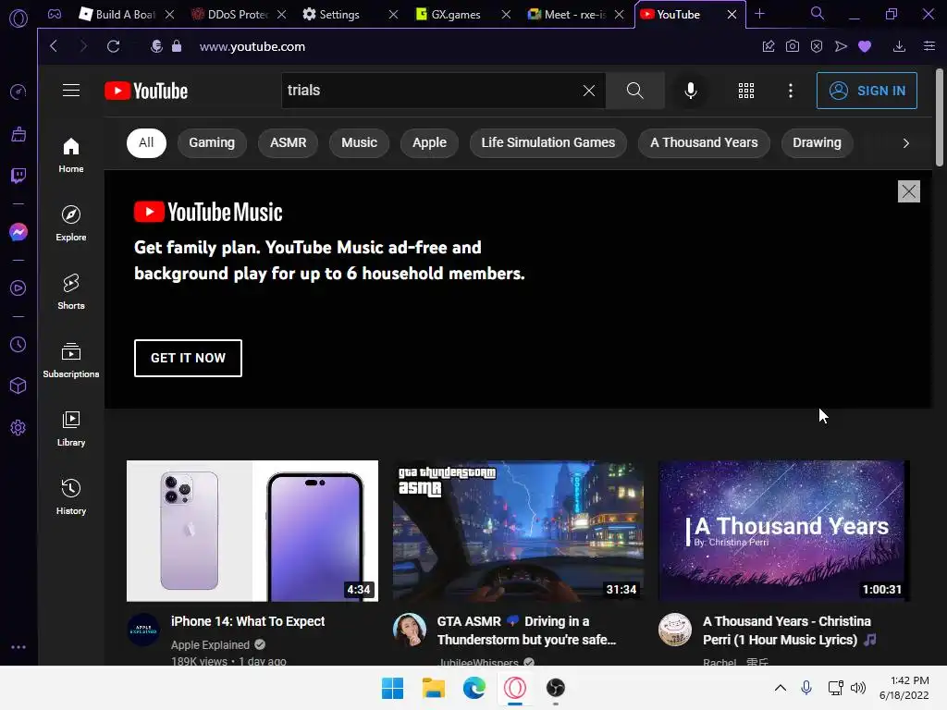The width and height of the screenshot is (947, 710).
Task: Open Easy Setup panel icon
Action: tap(929, 46)
